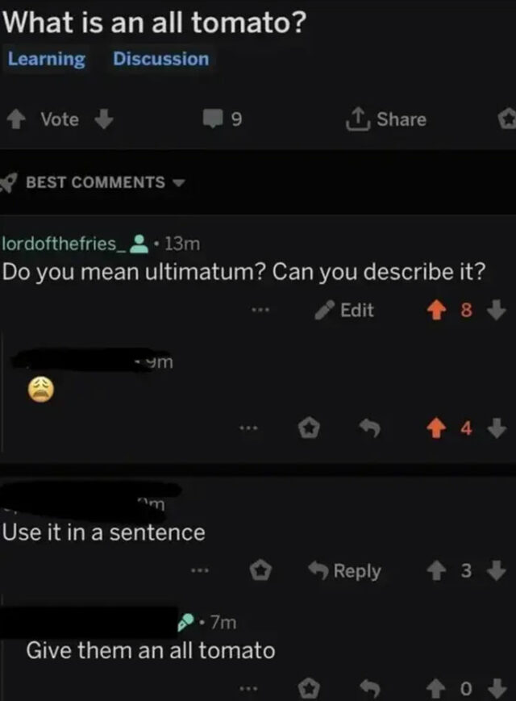
Task: Downvote the post with the down arrow
Action: point(103,119)
